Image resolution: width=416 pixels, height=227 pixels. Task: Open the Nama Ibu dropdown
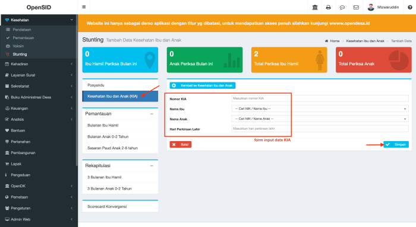click(320, 108)
